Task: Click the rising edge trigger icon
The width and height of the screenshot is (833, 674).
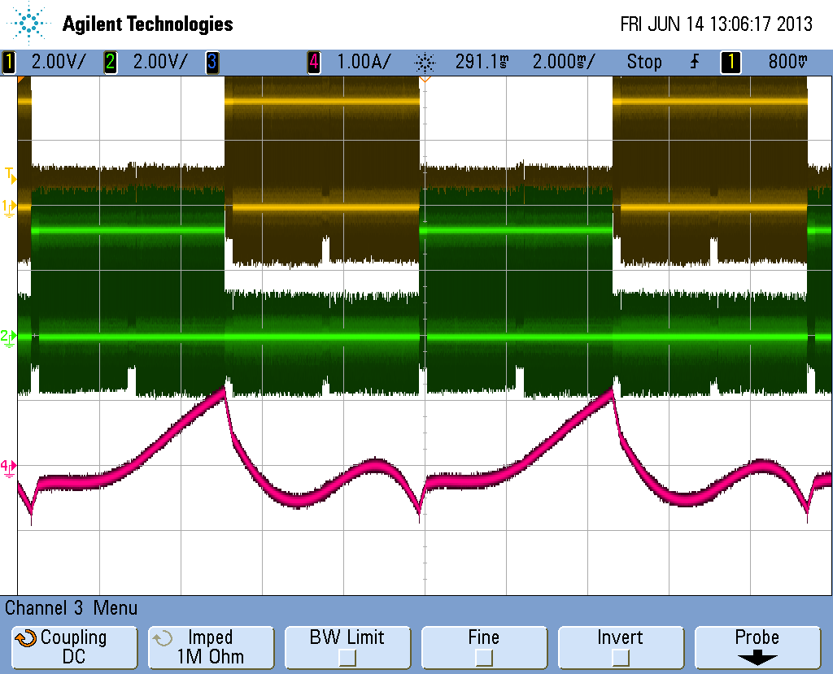Action: pyautogui.click(x=695, y=62)
